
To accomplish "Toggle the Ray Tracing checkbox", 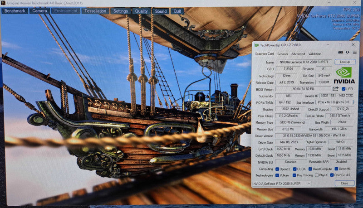I will coord(294,175).
